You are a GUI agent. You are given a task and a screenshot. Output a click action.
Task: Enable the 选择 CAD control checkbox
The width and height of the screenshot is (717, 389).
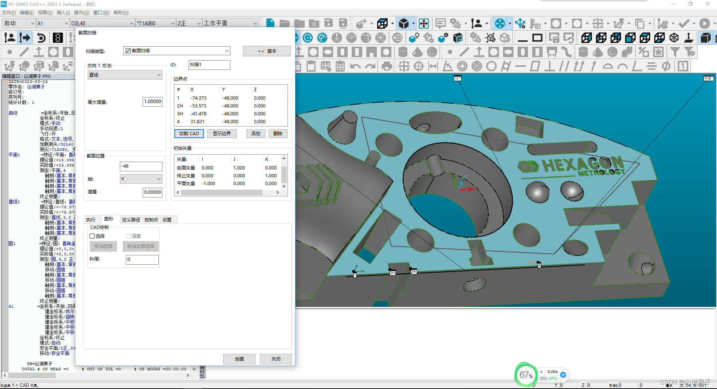[x=92, y=236]
